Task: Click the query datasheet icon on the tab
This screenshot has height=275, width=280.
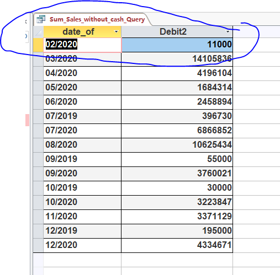Action: point(41,19)
